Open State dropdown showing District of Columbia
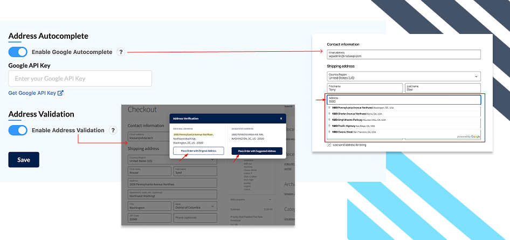Screen dimensions: 510x240 [196, 206]
